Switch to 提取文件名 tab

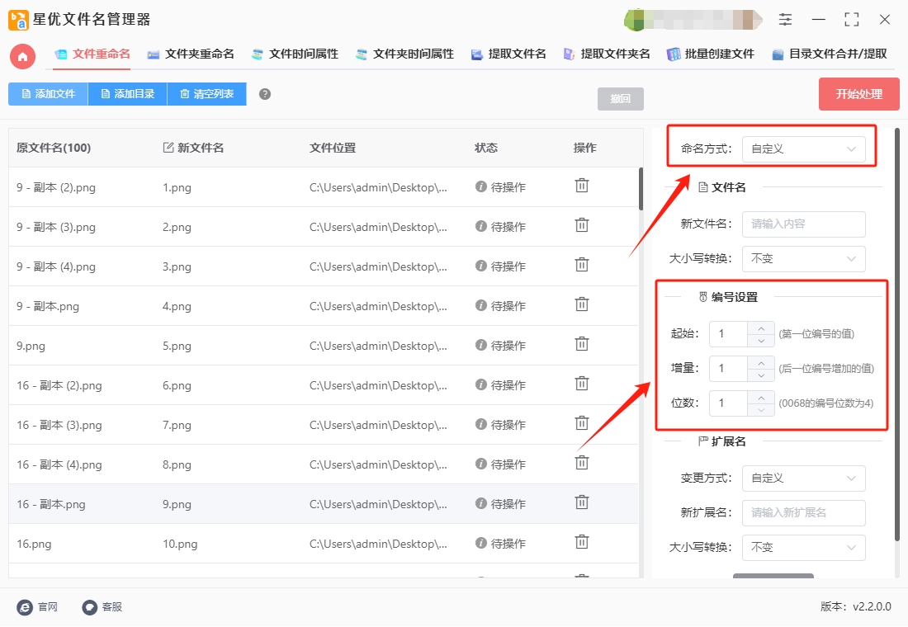pos(508,54)
